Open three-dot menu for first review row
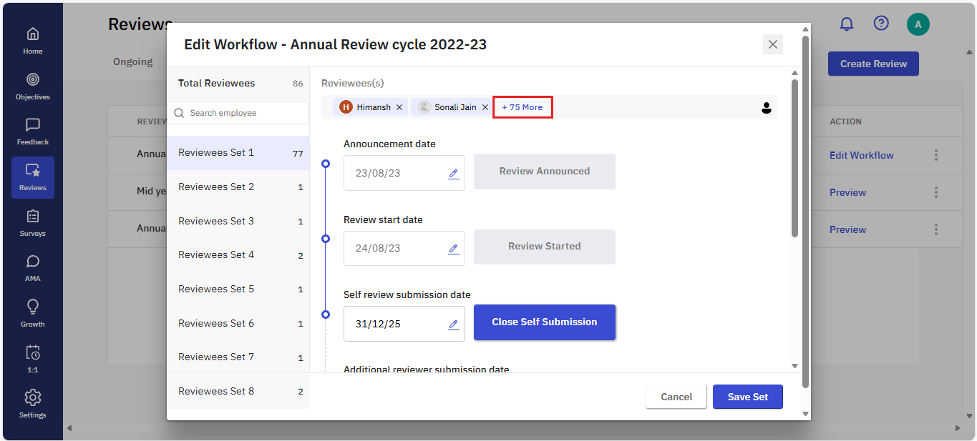The width and height of the screenshot is (977, 441). click(x=935, y=155)
